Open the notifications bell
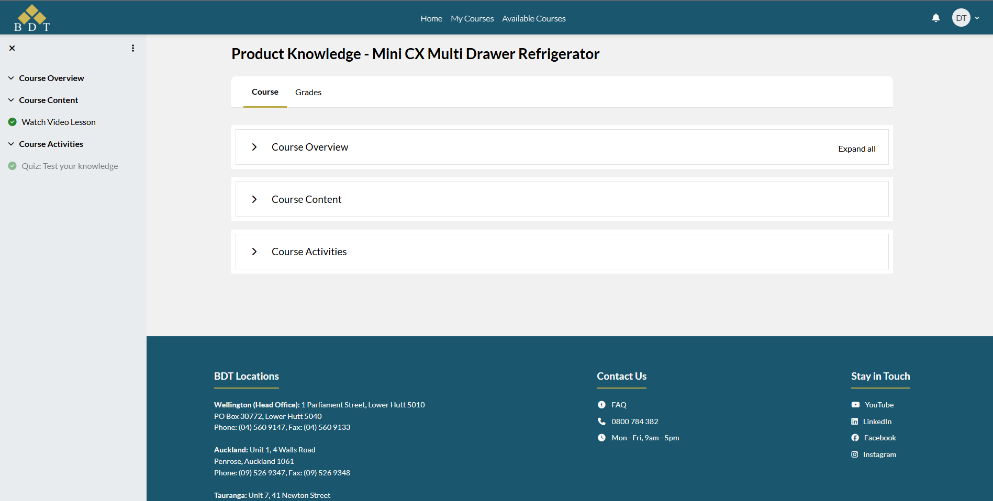Image resolution: width=993 pixels, height=501 pixels. [x=936, y=18]
